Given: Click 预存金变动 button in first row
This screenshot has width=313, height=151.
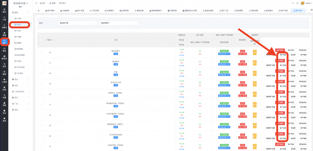Looking at the screenshot, I should [303, 50].
